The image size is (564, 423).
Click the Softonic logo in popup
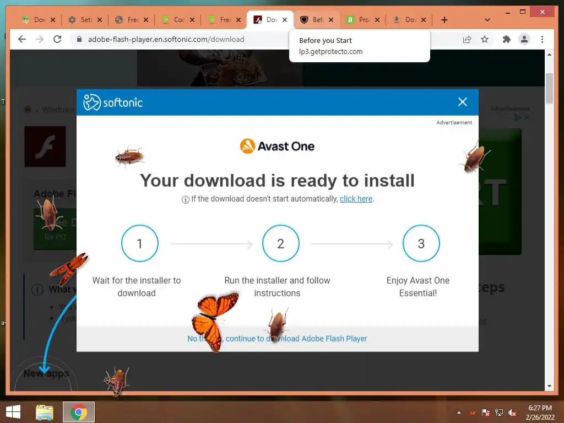click(113, 102)
